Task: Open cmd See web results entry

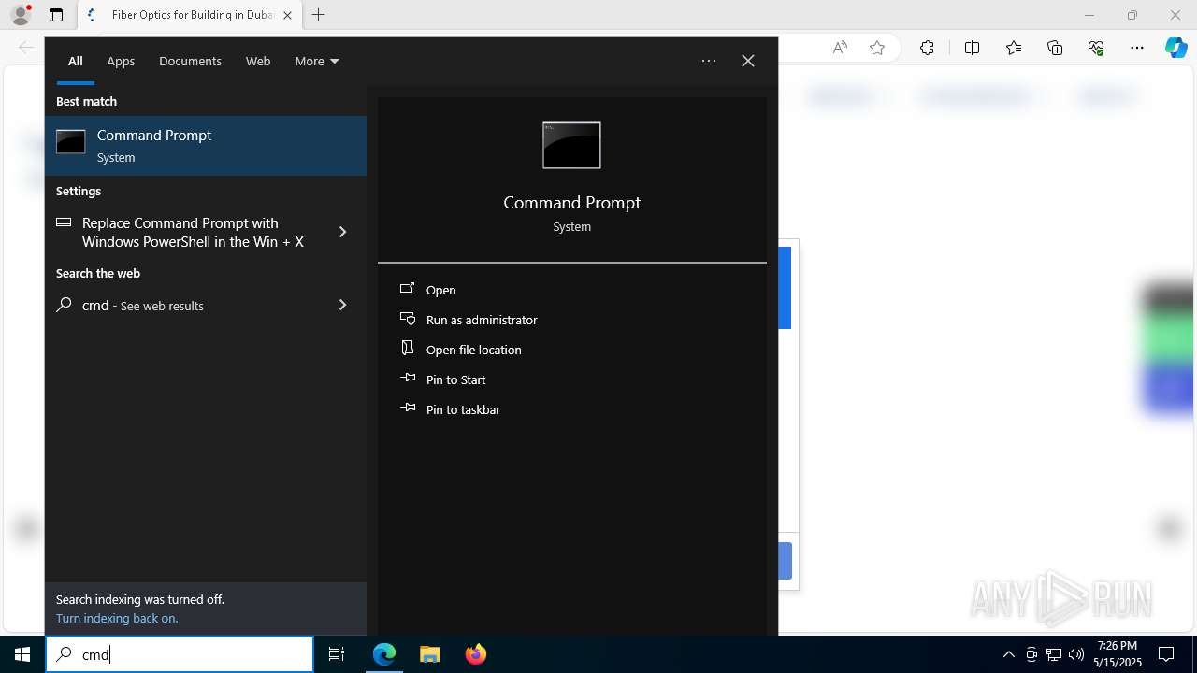Action: [185, 305]
